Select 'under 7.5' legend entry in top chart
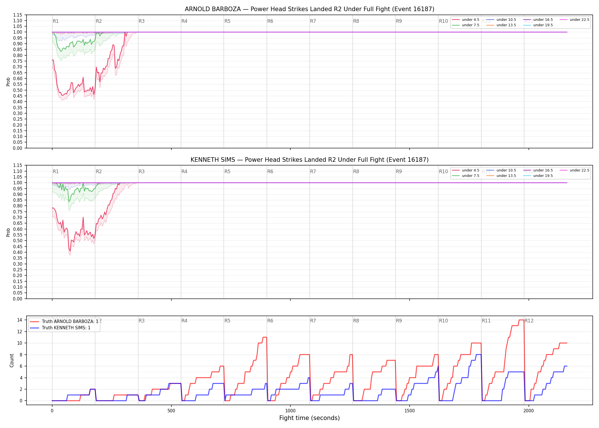Image resolution: width=599 pixels, height=428 pixels. 466,25
